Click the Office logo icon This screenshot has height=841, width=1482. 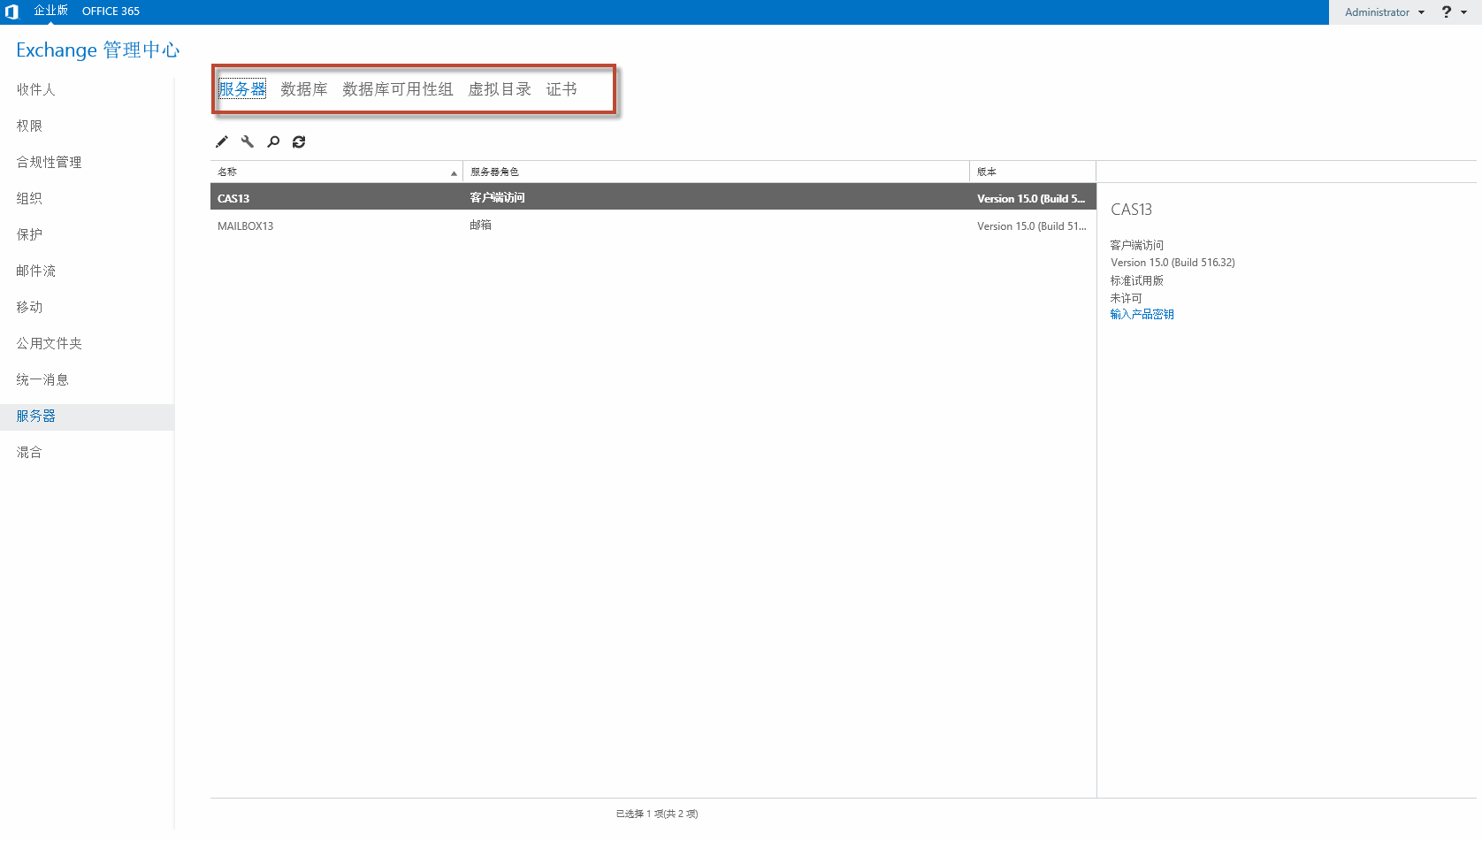11,11
